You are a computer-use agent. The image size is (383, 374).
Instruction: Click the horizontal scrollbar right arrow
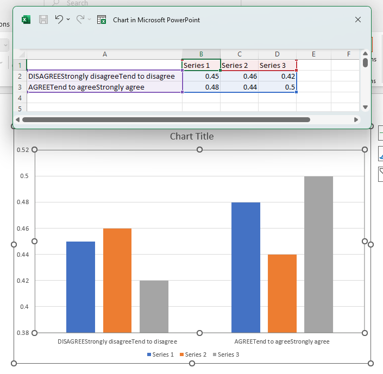[x=356, y=119]
